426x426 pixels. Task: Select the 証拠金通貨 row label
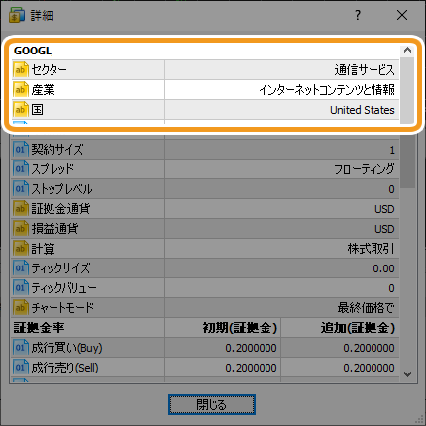pos(60,209)
